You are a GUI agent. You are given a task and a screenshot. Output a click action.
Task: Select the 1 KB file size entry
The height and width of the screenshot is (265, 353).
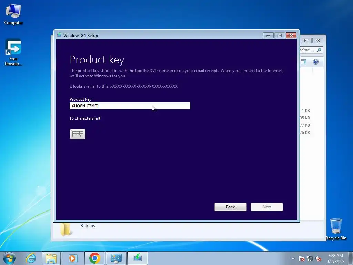coord(306,111)
